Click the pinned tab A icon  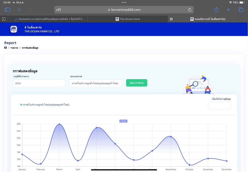[x=4, y=19]
